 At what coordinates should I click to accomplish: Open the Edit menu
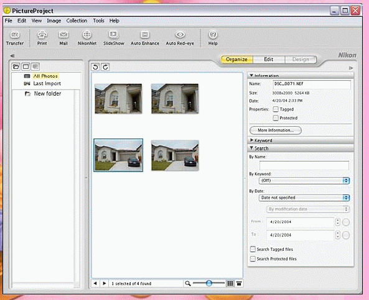22,20
